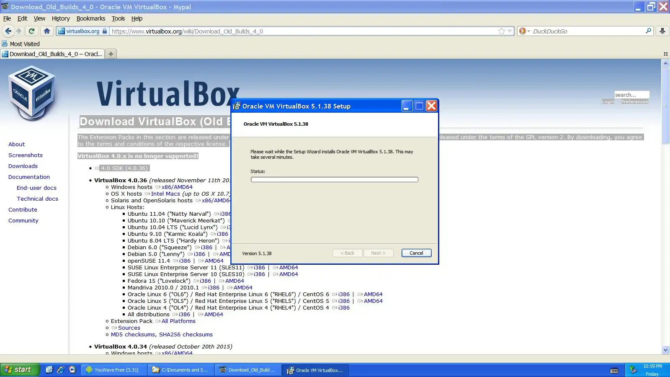Open the Edit menu
Image resolution: width=670 pixels, height=377 pixels.
[x=22, y=18]
